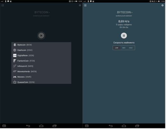The height and width of the screenshot is (129, 166).
Task: Collapse the BYTECOIN dropdown on left screen
Action: pyautogui.click(x=42, y=12)
